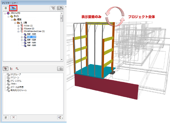Select the IFC システム label
Screen dimensions: 170x124
point(16,81)
